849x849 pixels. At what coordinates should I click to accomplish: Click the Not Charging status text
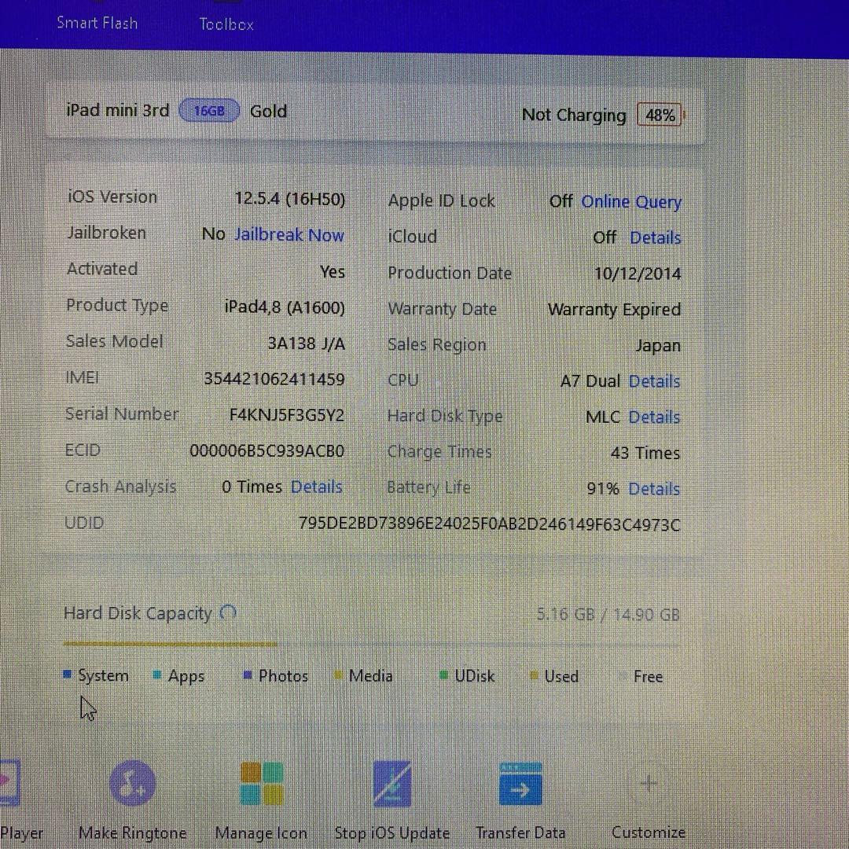point(574,115)
